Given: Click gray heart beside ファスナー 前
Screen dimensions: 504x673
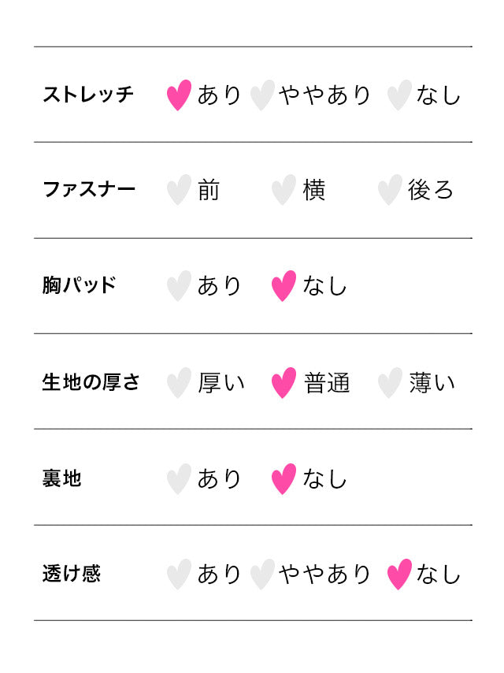Looking at the screenshot, I should 179,190.
